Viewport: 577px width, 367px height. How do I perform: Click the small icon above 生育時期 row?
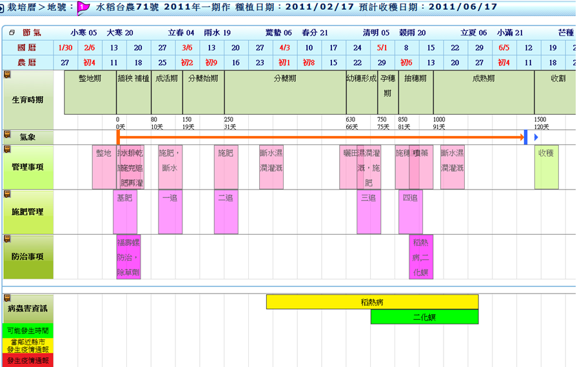pyautogui.click(x=7, y=75)
